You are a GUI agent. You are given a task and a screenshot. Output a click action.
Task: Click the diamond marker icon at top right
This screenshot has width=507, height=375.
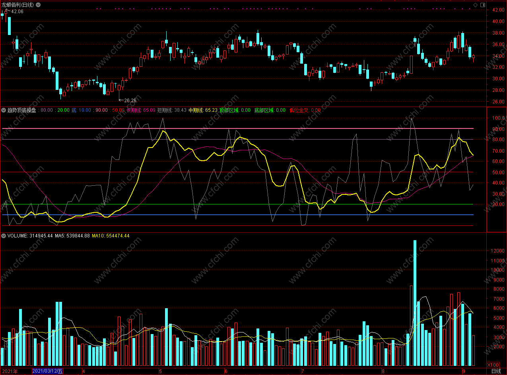tap(475, 5)
